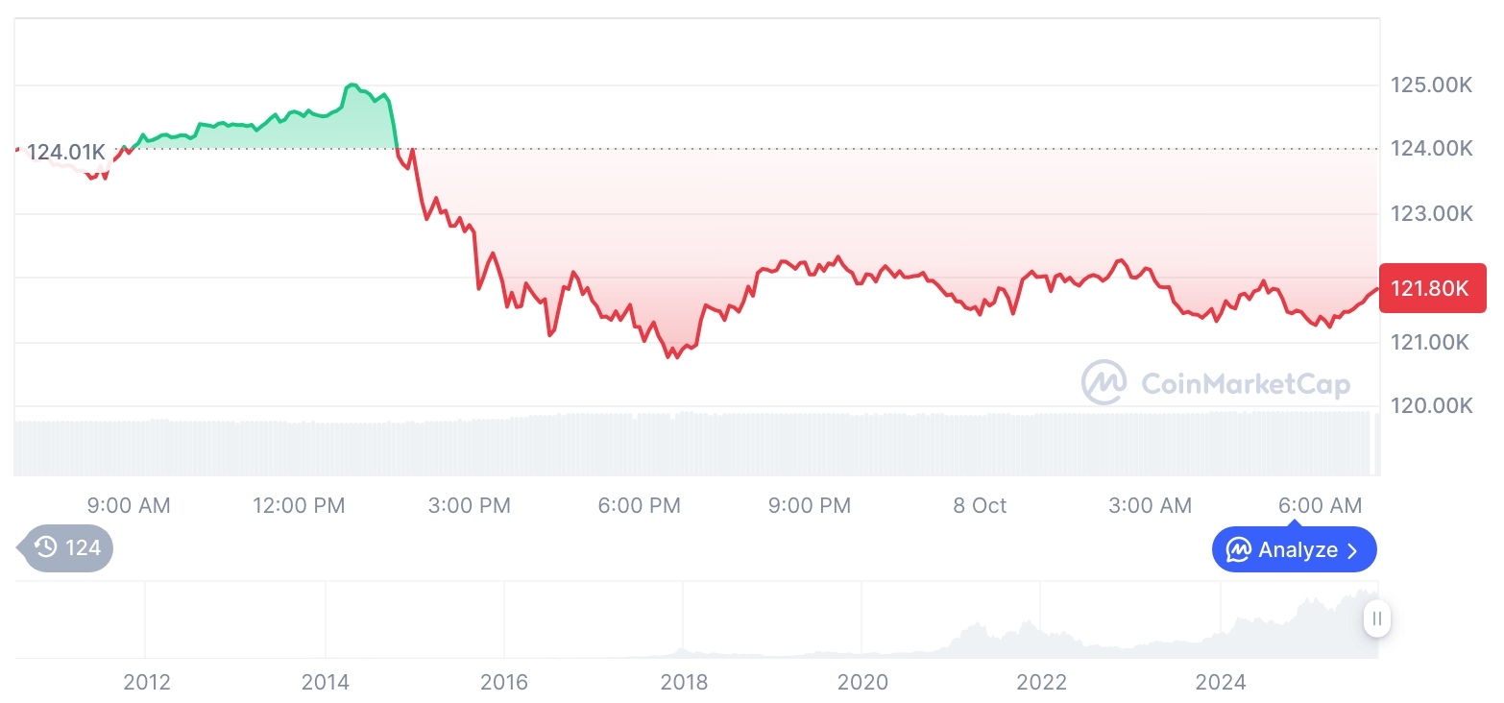Click the 120.00K price axis label
The height and width of the screenshot is (703, 1504).
pos(1431,405)
